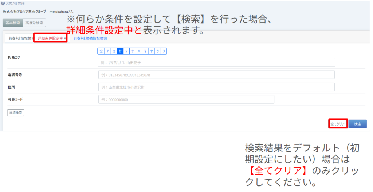Pick the ナ kana filter
The width and height of the screenshot is (373, 192).
coord(133,51)
